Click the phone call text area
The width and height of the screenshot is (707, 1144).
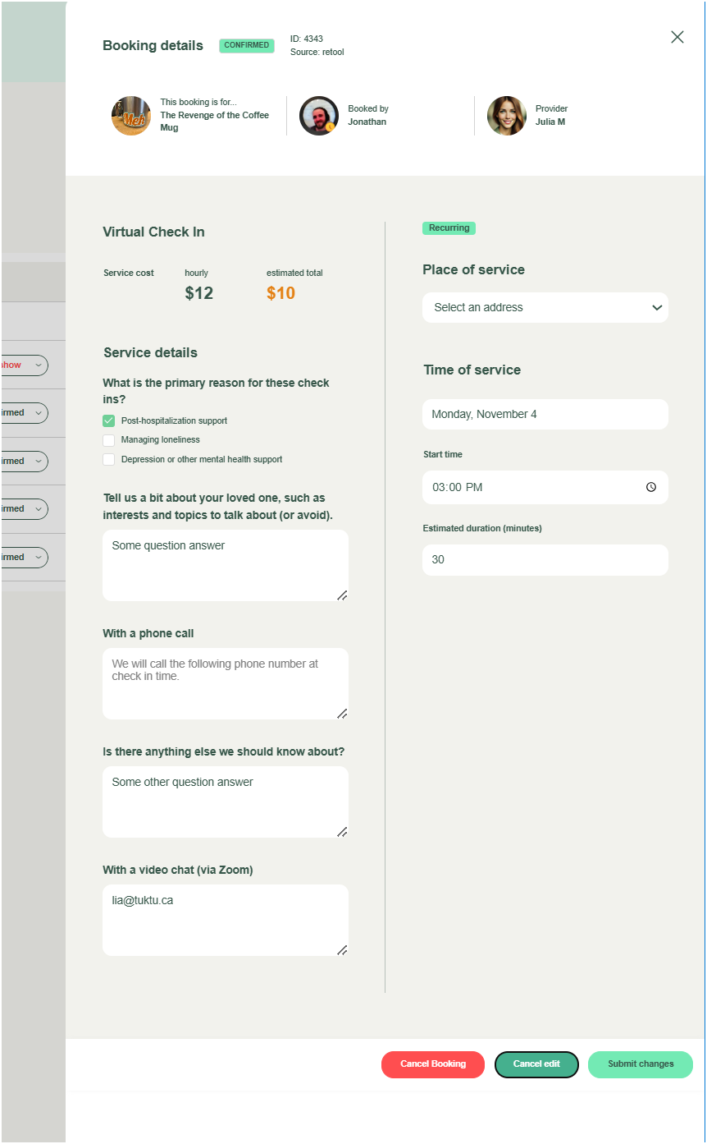pos(225,683)
